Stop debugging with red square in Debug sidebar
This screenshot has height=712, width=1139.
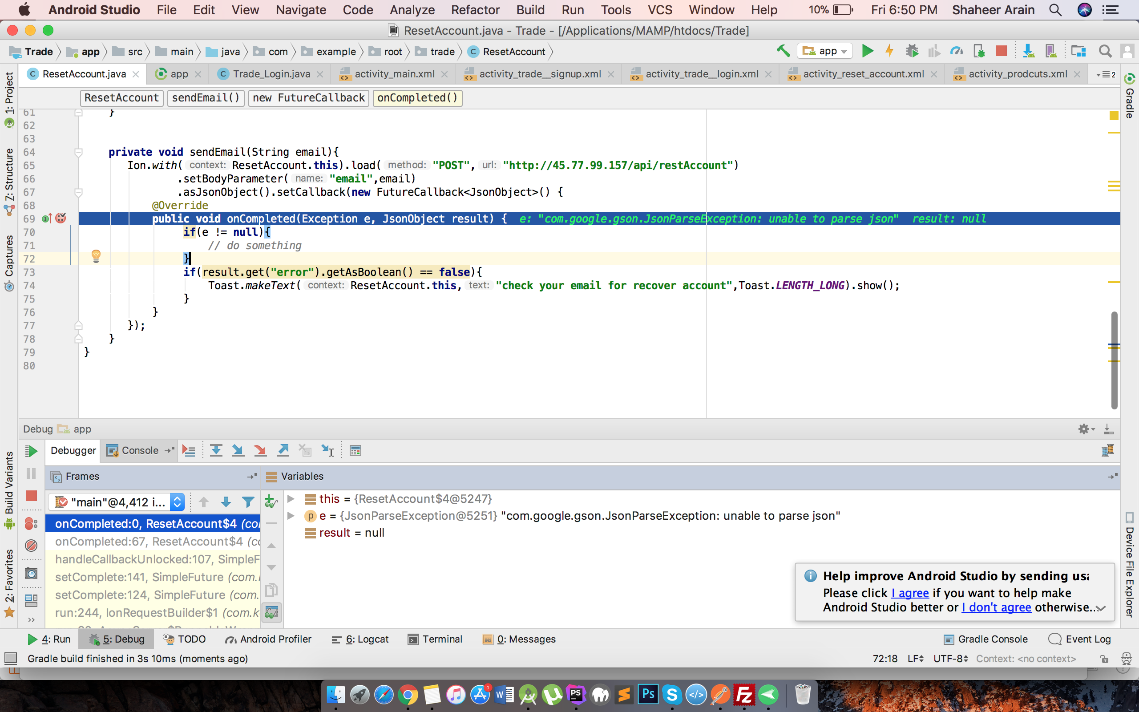[31, 496]
